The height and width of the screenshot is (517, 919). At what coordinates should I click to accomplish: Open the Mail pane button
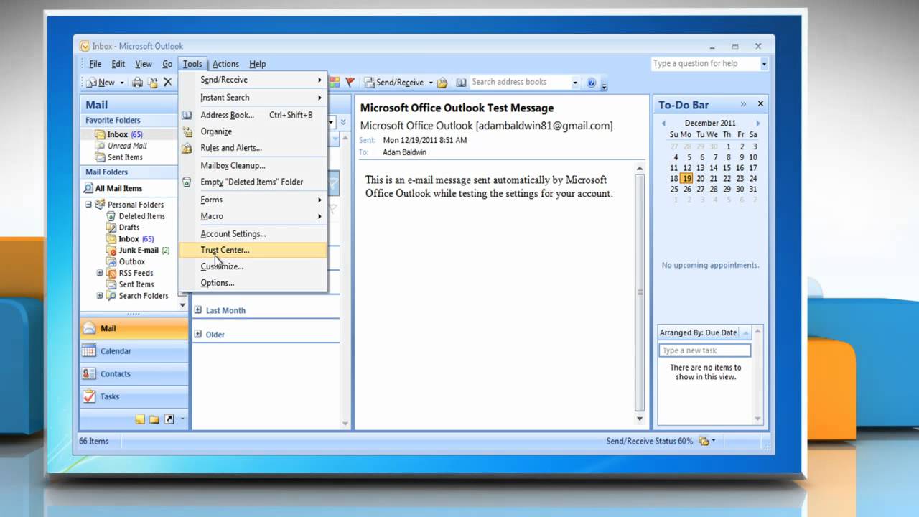tap(134, 328)
